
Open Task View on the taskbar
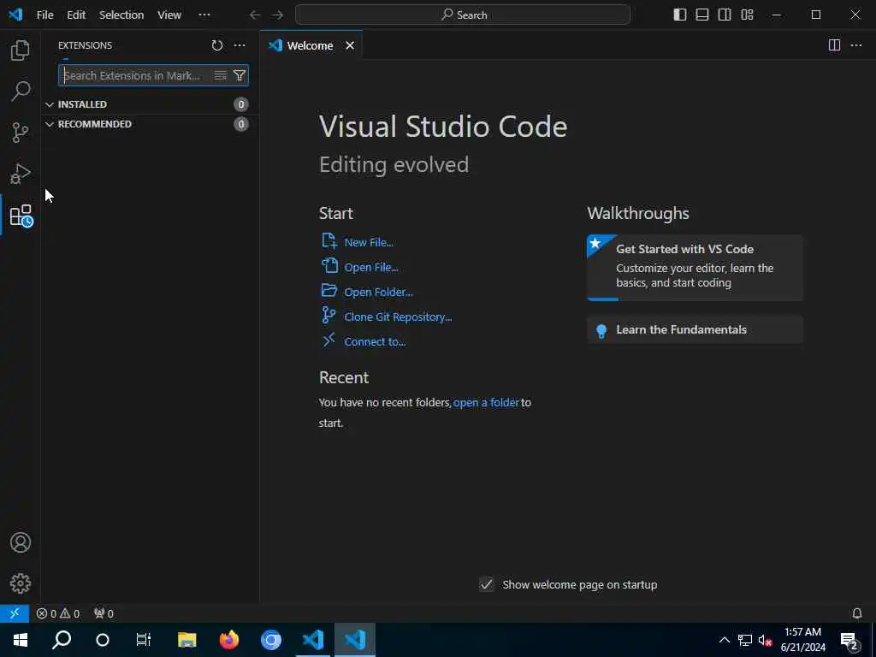(144, 640)
